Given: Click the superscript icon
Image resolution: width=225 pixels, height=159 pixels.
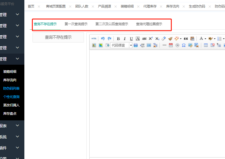Looking at the screenshot, I should point(151,39).
